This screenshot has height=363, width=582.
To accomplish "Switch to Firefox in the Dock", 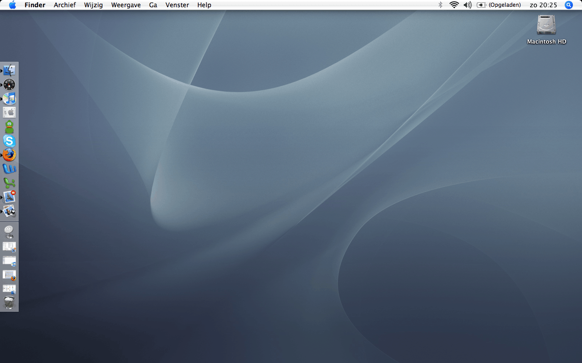I will 10,155.
